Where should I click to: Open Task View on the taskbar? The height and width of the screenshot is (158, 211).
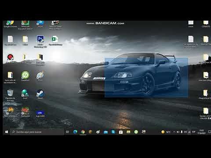pyautogui.click(x=67, y=132)
